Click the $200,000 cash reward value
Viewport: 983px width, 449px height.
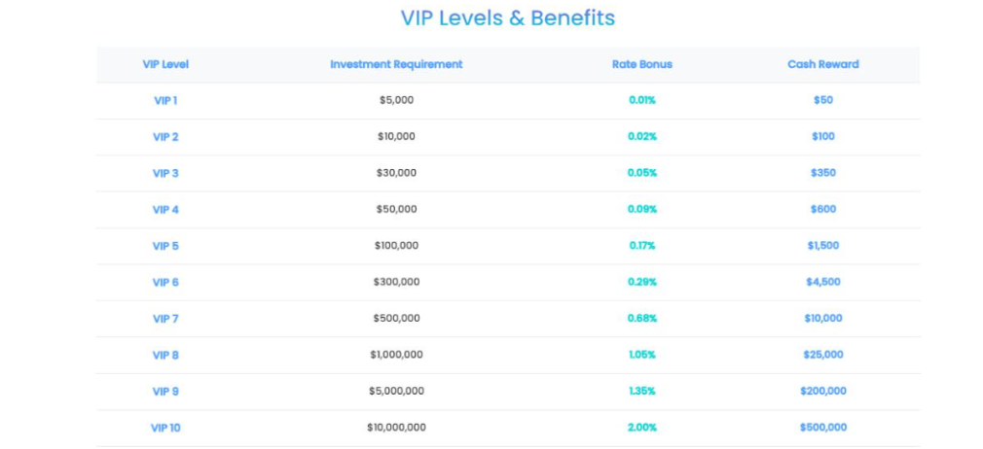coord(823,391)
